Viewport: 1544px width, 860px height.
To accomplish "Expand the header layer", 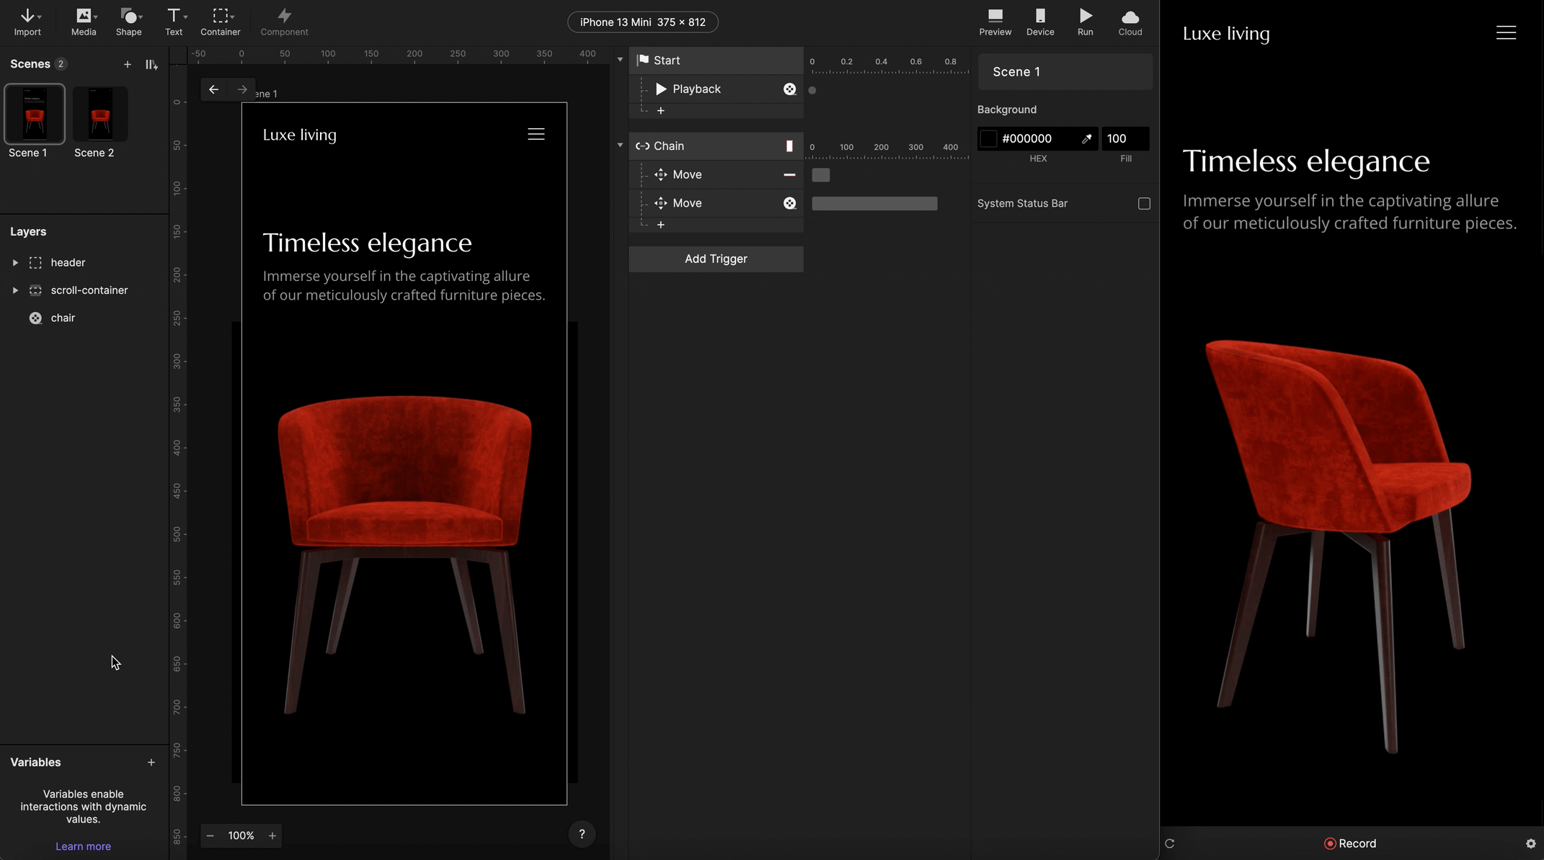I will point(14,263).
